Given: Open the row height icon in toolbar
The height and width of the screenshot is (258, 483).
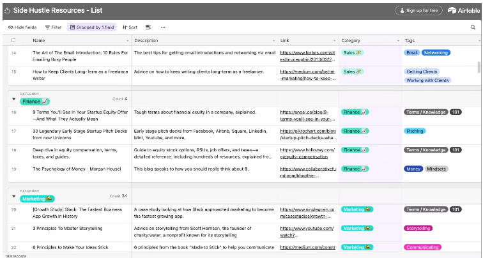Looking at the screenshot, I should click(x=148, y=27).
